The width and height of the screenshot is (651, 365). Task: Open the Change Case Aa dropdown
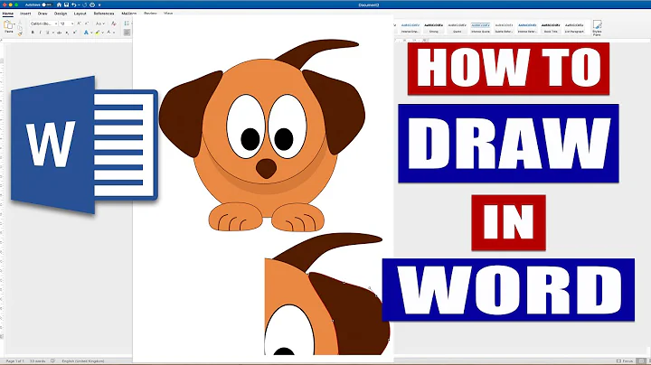(x=99, y=23)
